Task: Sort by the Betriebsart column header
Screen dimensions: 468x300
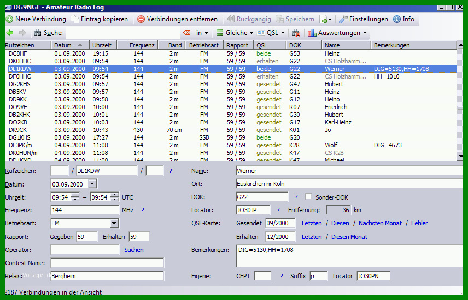Action: [x=204, y=45]
